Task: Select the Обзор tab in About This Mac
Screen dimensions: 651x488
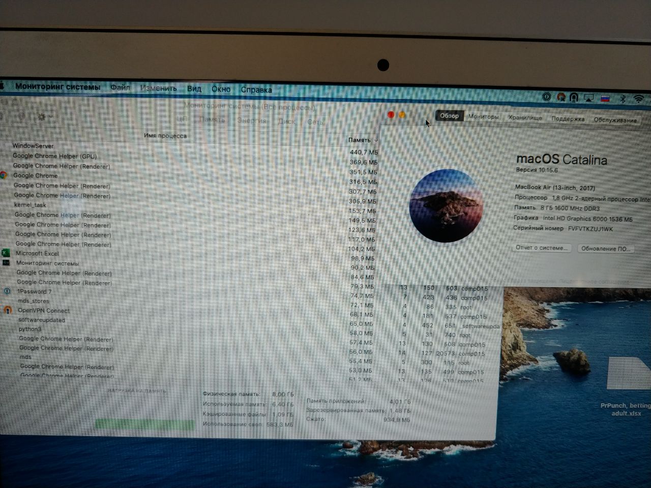Action: pos(449,116)
